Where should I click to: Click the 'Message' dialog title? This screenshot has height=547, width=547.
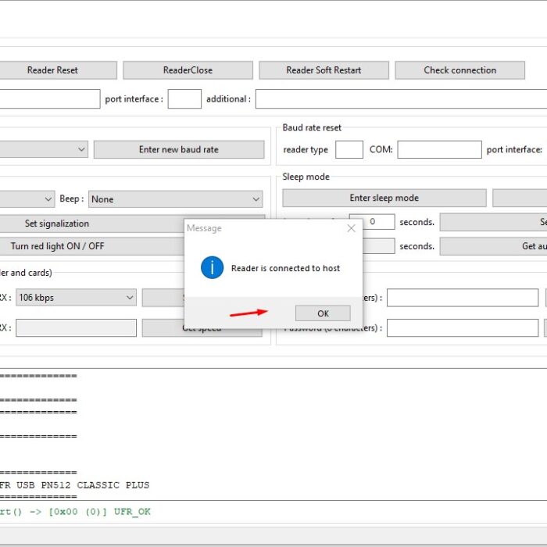204,228
